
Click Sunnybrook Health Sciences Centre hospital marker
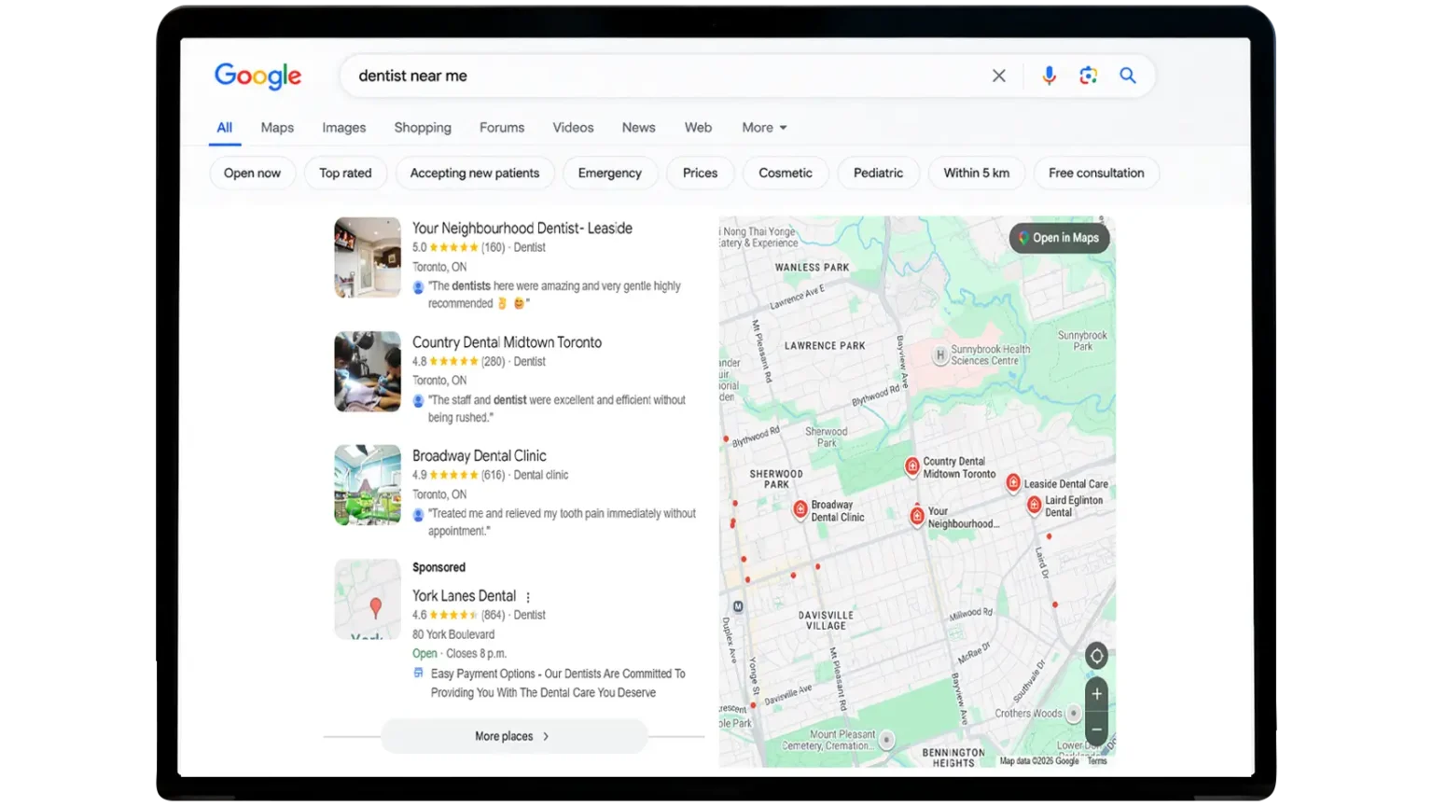[x=940, y=354]
